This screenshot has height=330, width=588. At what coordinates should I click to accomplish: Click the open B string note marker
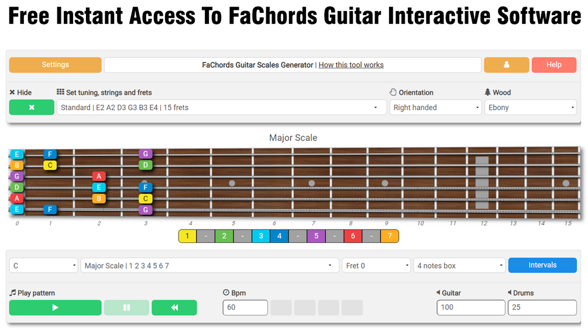pyautogui.click(x=17, y=165)
